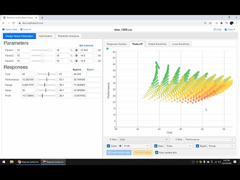
Task: Open the color settings gear icon
Action: click(x=120, y=146)
